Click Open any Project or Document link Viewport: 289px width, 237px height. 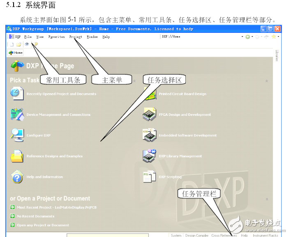point(43,225)
